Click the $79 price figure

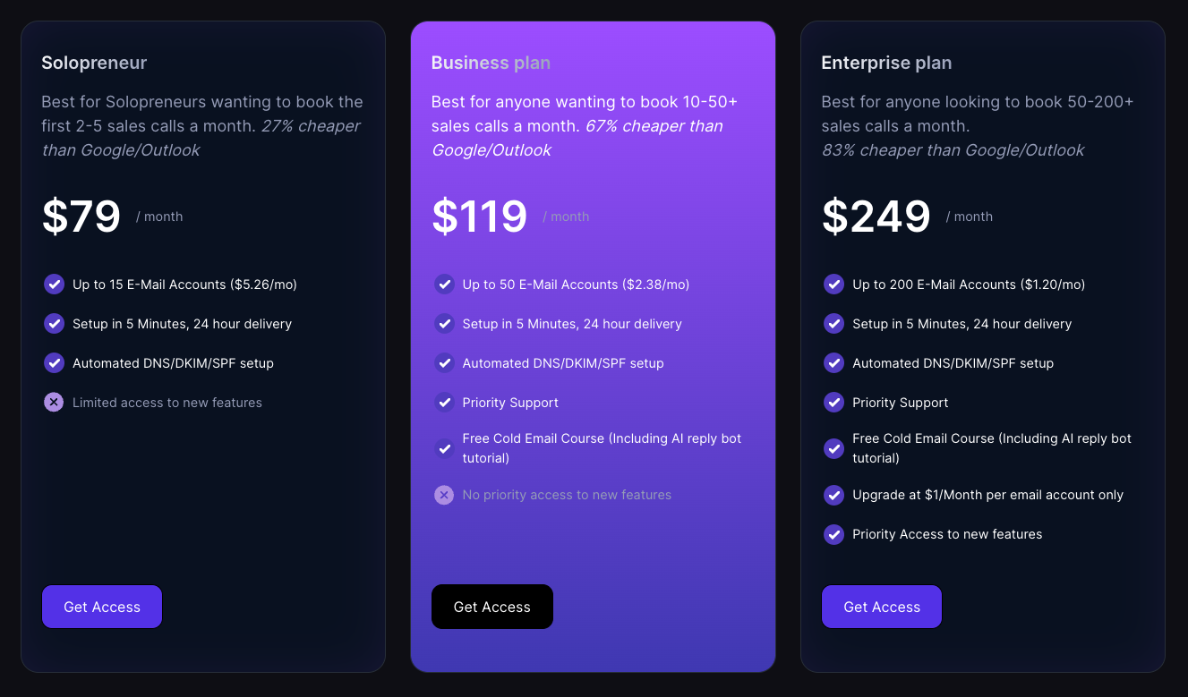coord(81,217)
